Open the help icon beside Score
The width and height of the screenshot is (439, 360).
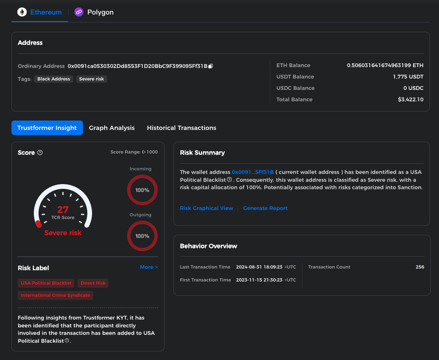[x=40, y=153]
